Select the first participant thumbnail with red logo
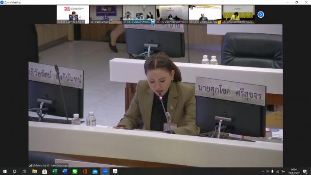The height and width of the screenshot is (175, 311). click(73, 15)
